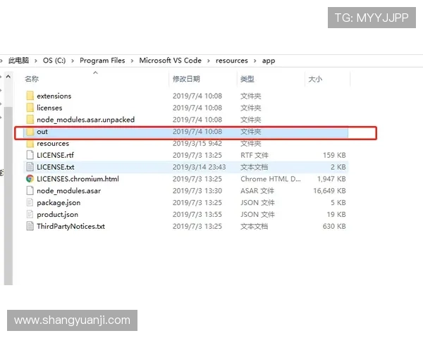Expand the breadcrumb arrow after Program Files
This screenshot has height=338, width=423.
point(132,61)
